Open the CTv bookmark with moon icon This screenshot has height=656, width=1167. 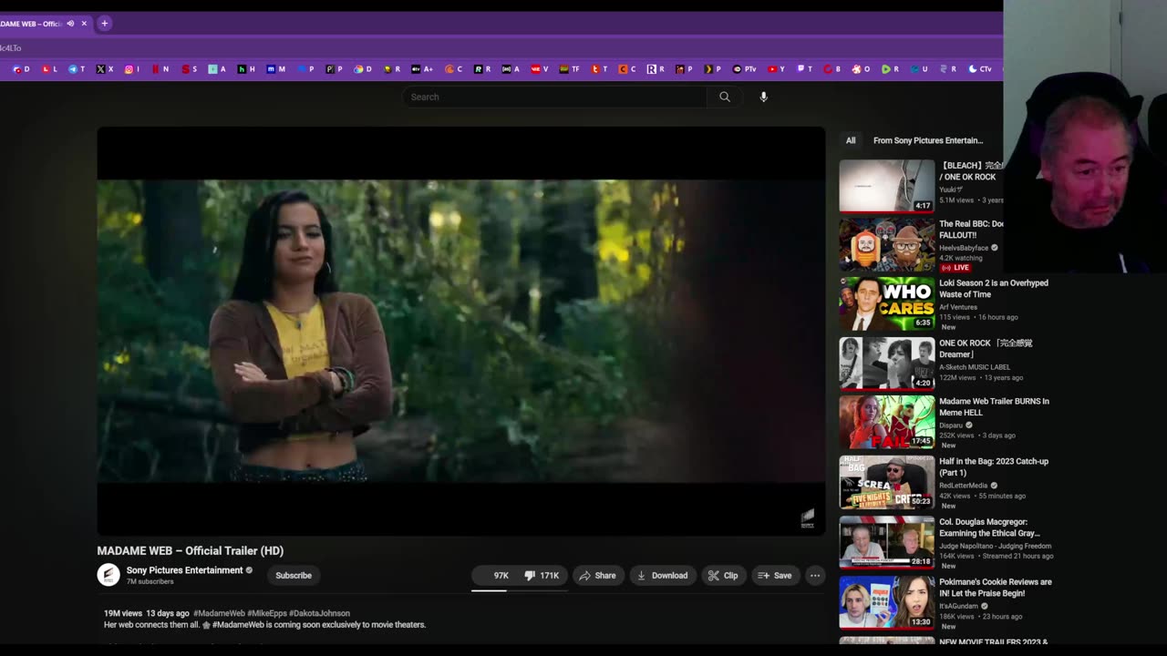(980, 69)
